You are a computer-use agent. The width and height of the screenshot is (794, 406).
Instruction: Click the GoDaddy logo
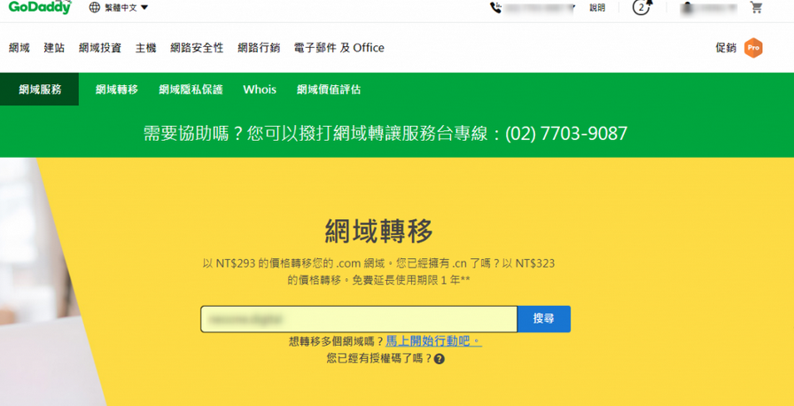pyautogui.click(x=41, y=8)
